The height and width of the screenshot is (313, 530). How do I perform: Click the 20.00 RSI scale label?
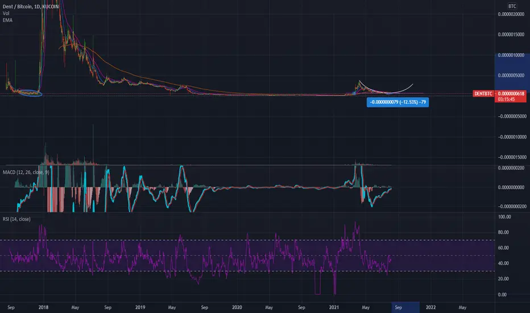[503, 279]
